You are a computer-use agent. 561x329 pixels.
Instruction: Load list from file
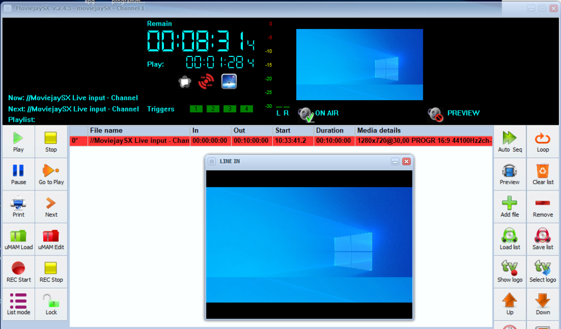(510, 240)
